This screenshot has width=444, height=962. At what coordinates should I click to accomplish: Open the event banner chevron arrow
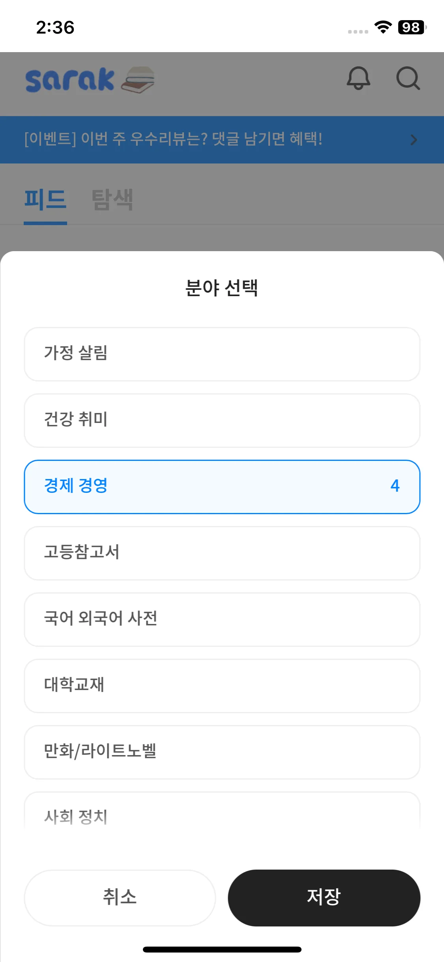[414, 140]
